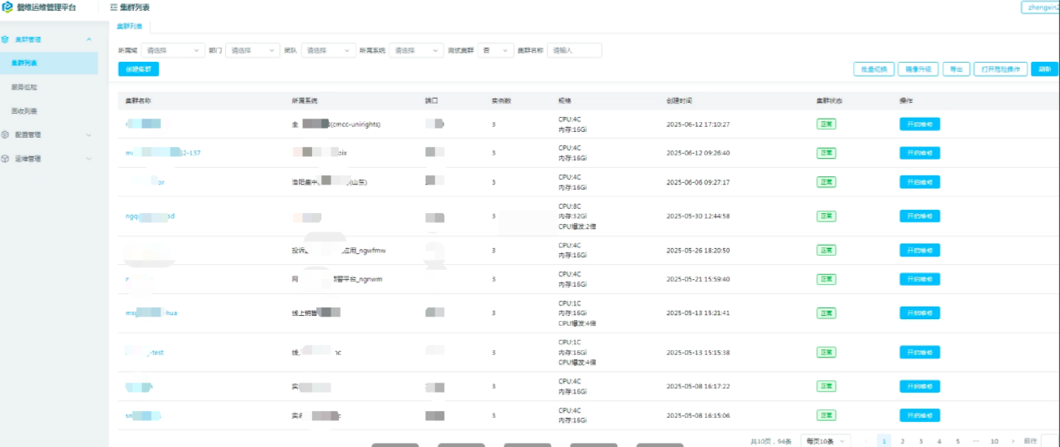Click blue action button for row 2025-06-12 09:26:40
The height and width of the screenshot is (447, 1060).
click(919, 153)
